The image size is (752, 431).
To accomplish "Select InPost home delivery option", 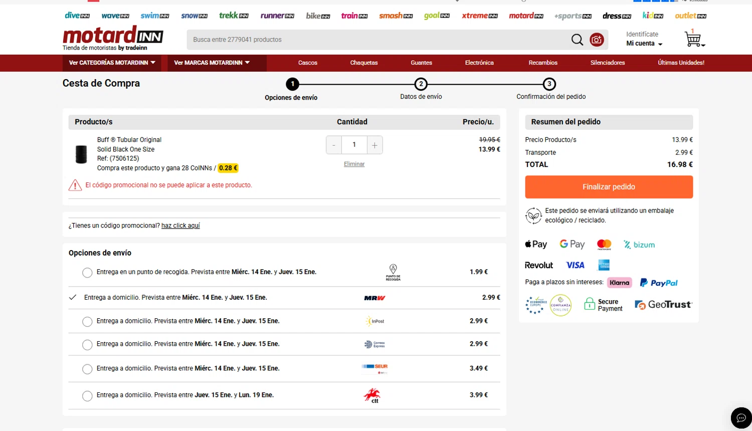I will click(87, 322).
